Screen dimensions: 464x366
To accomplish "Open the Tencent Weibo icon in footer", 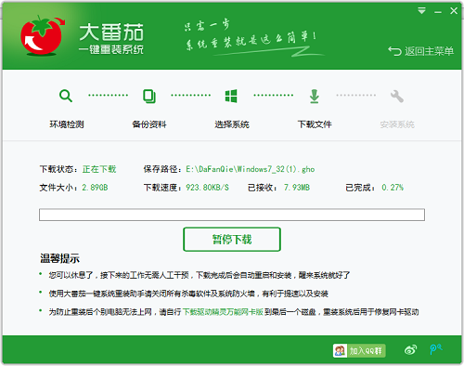I will click(x=436, y=349).
